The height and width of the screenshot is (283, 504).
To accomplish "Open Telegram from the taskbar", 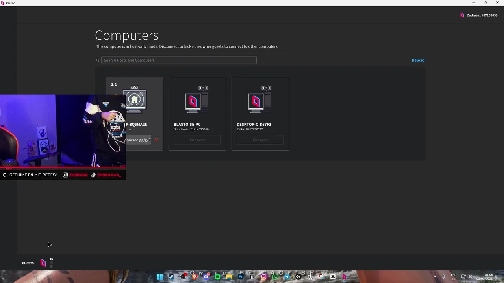I will tap(287, 277).
